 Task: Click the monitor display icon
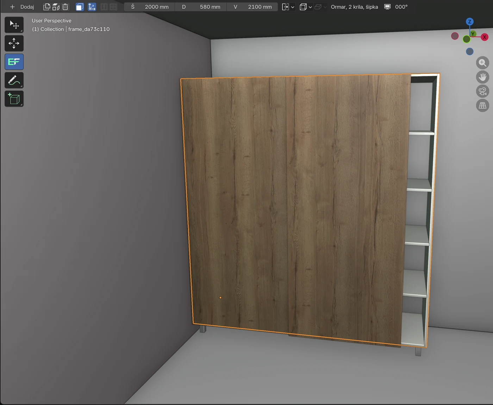(x=387, y=7)
